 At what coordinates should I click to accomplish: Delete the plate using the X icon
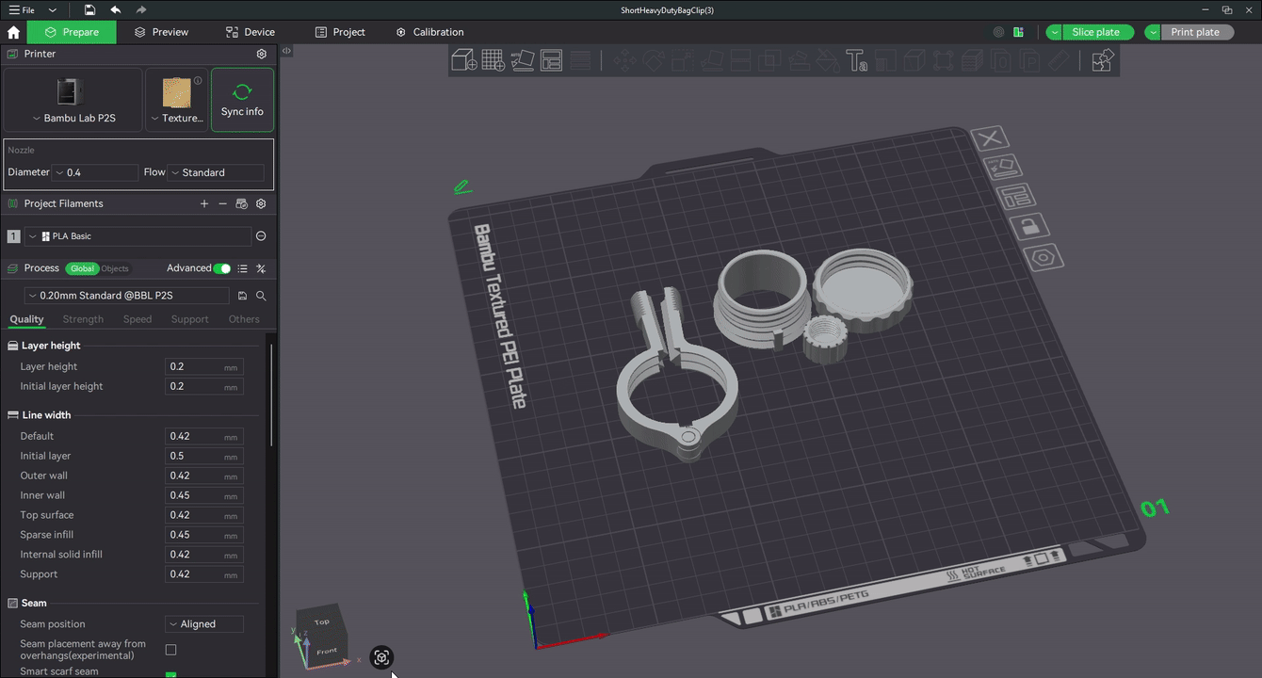pos(990,137)
